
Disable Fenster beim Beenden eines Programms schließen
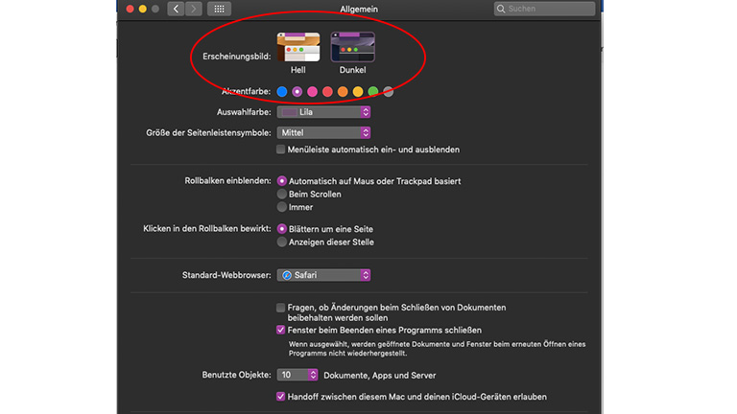[x=281, y=330]
